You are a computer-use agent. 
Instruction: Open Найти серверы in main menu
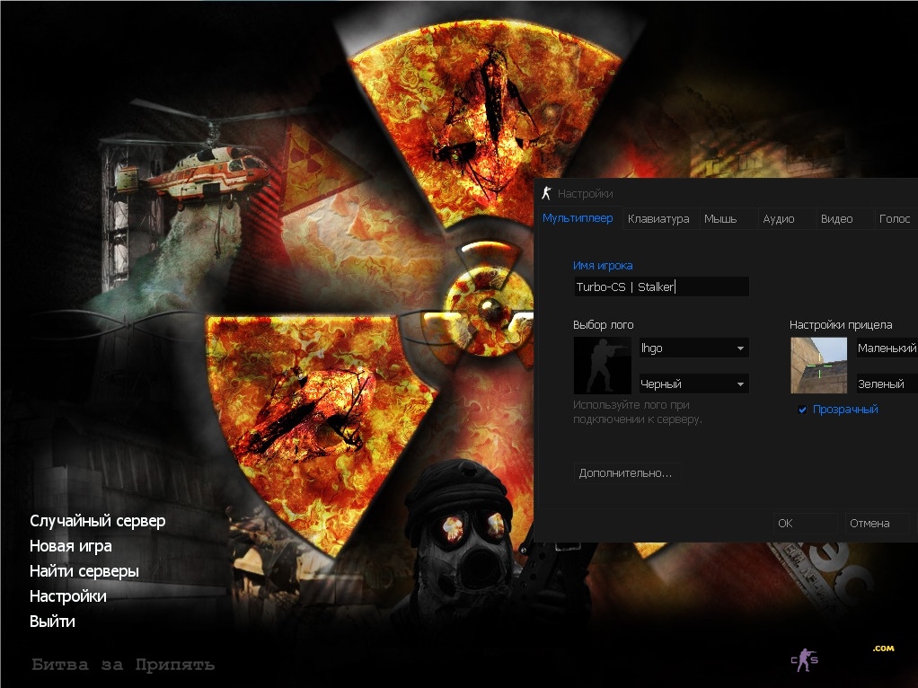(84, 571)
